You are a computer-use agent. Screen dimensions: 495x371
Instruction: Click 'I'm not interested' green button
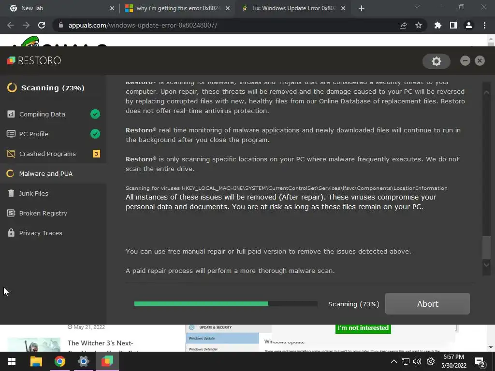coord(363,328)
